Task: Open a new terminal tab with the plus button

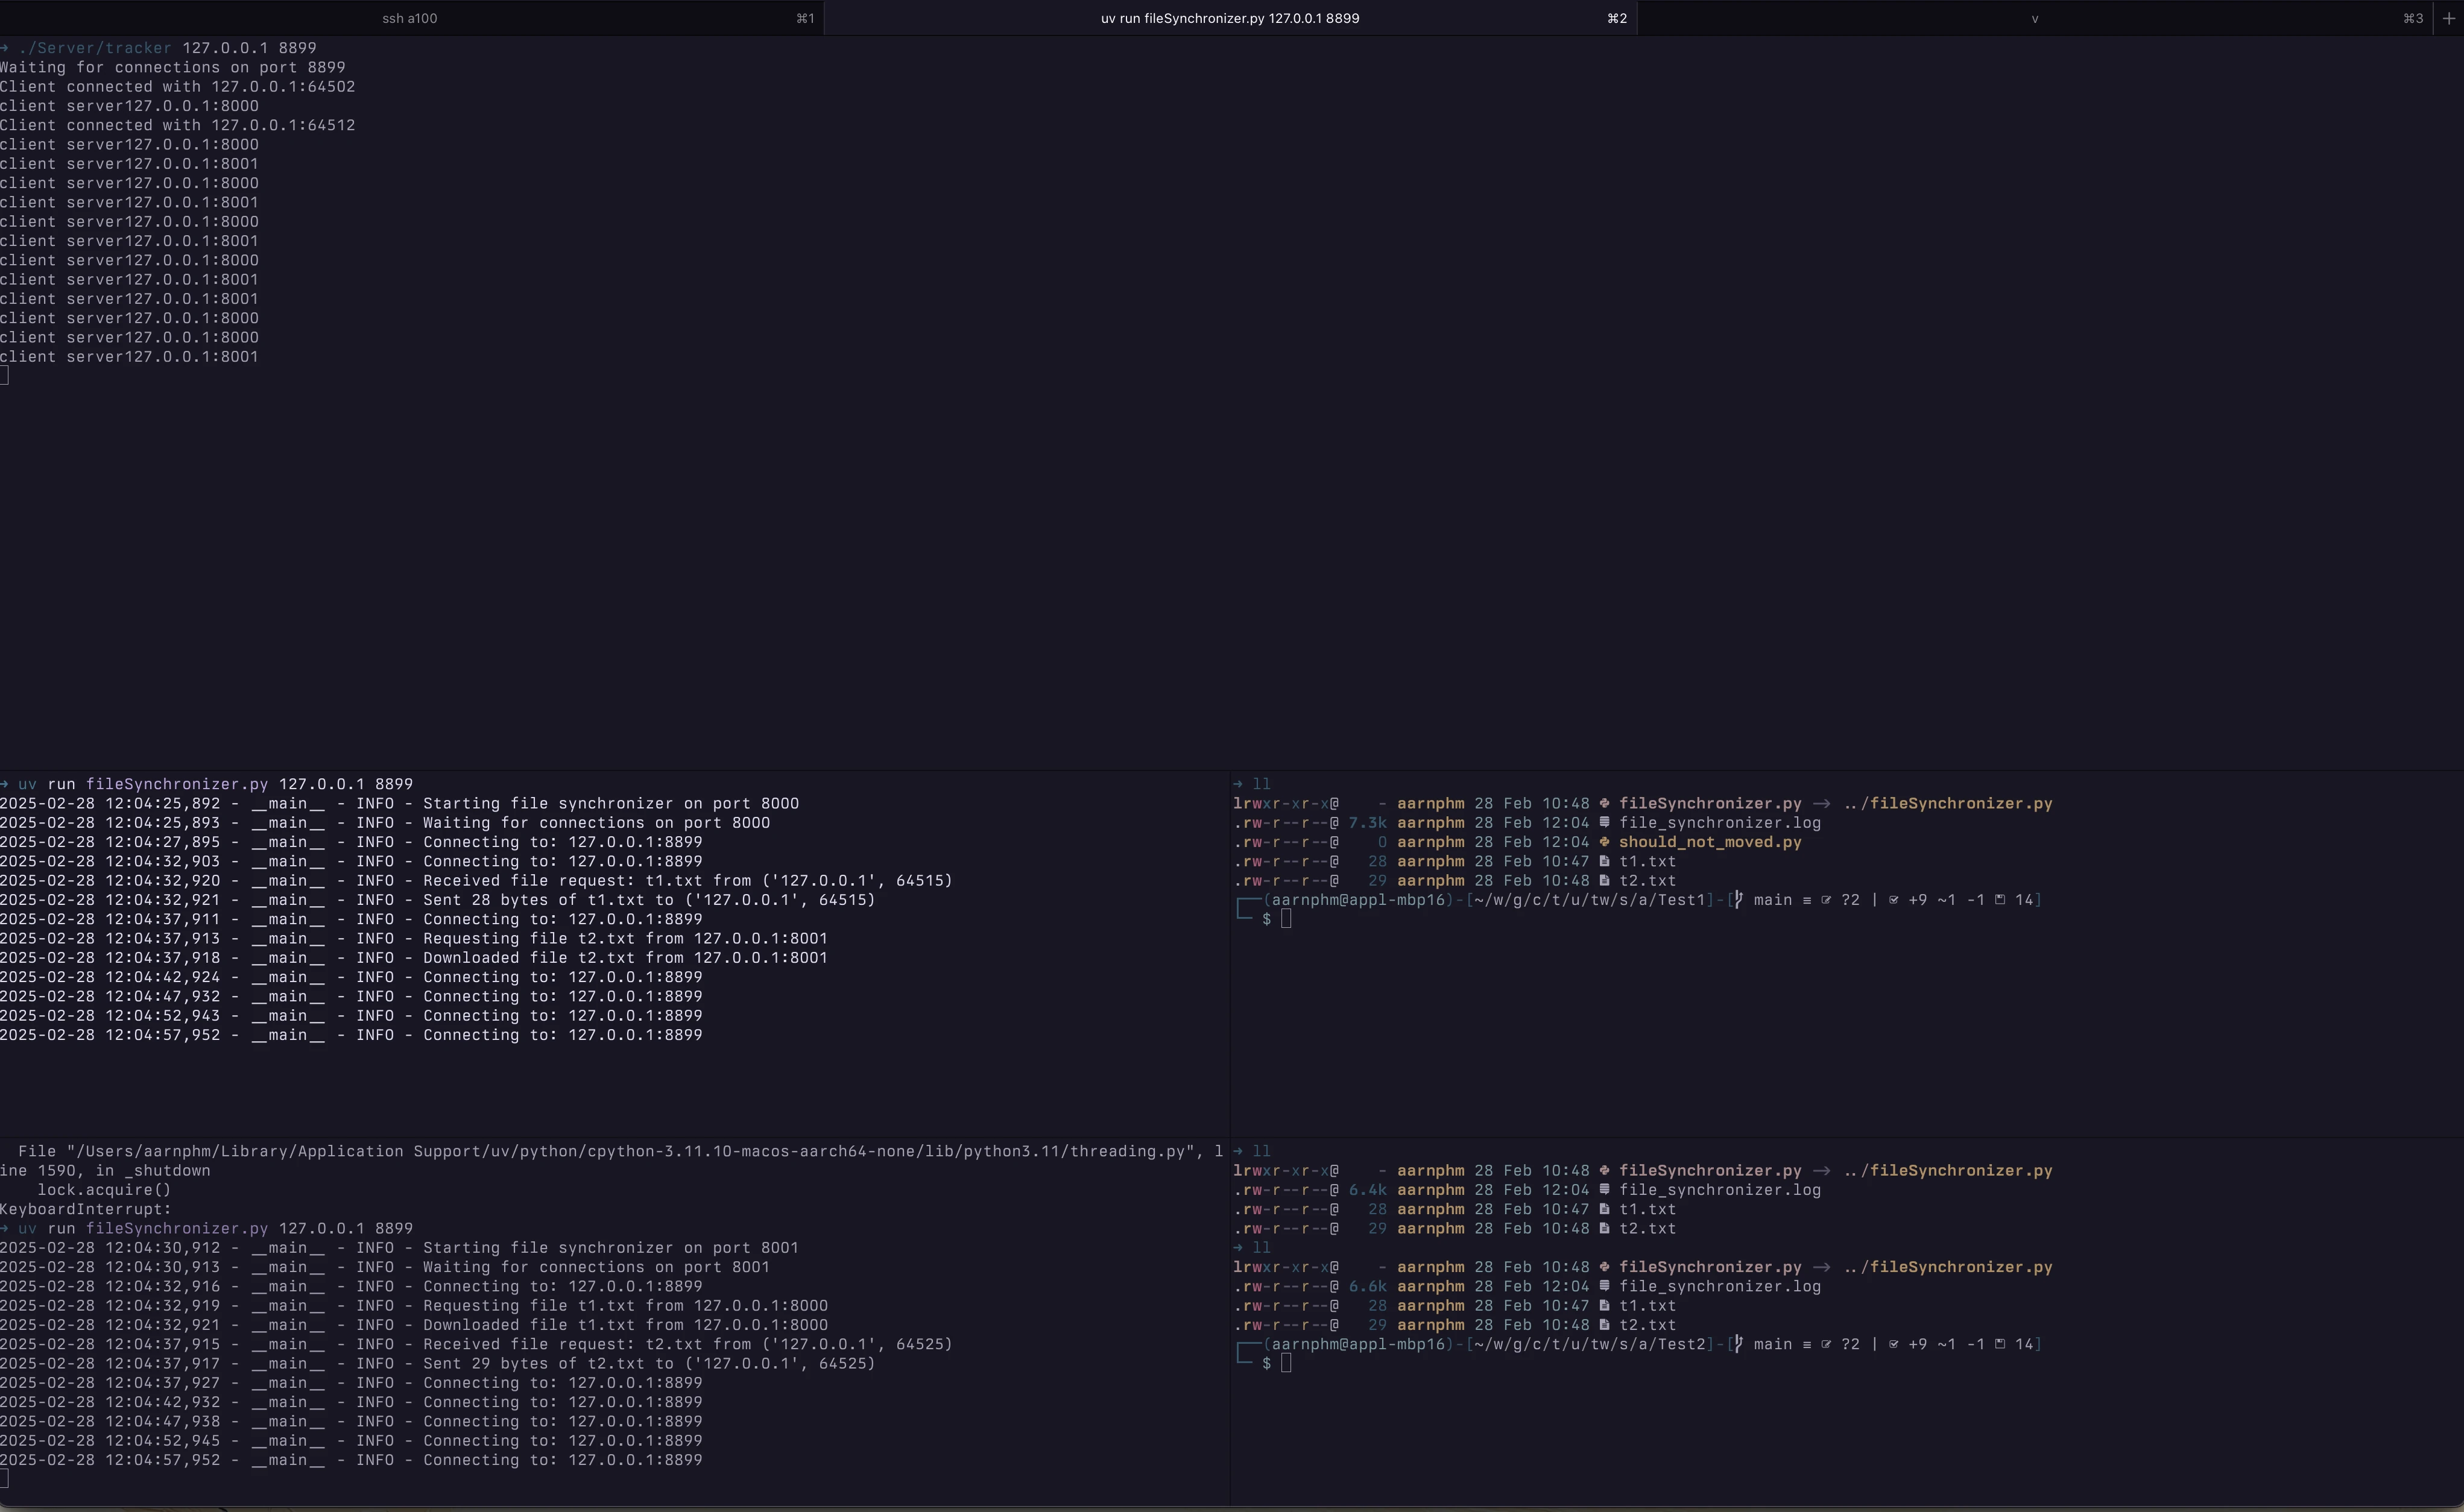Action: click(2448, 18)
